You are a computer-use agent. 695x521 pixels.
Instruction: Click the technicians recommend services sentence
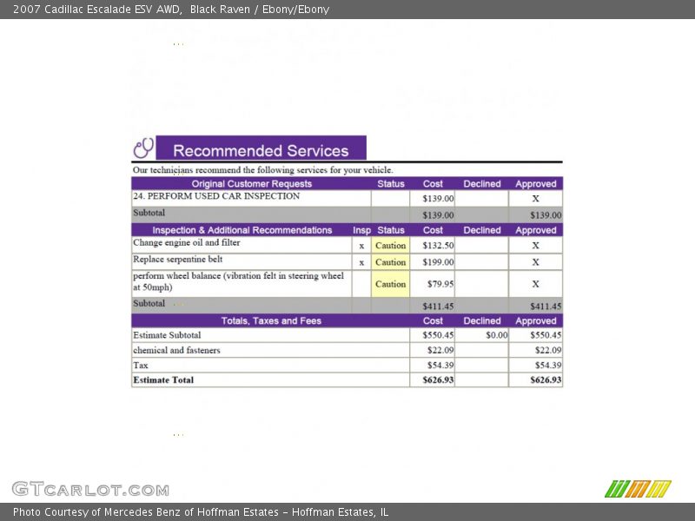click(263, 170)
